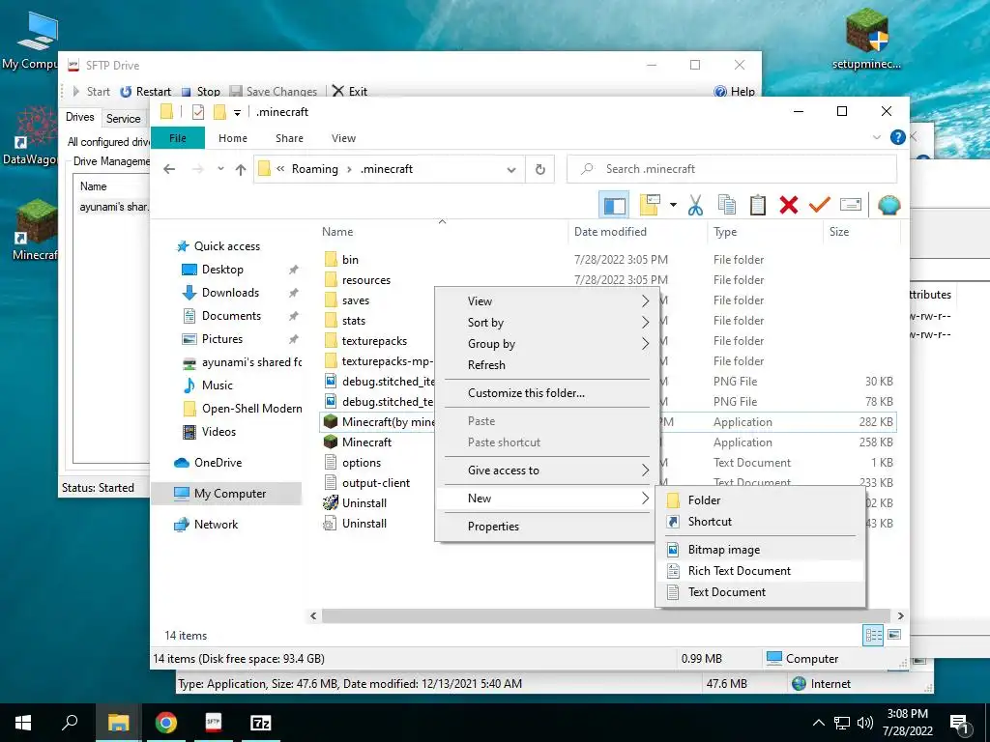Open the Quick Access Toolbar customize dropdown

238,113
